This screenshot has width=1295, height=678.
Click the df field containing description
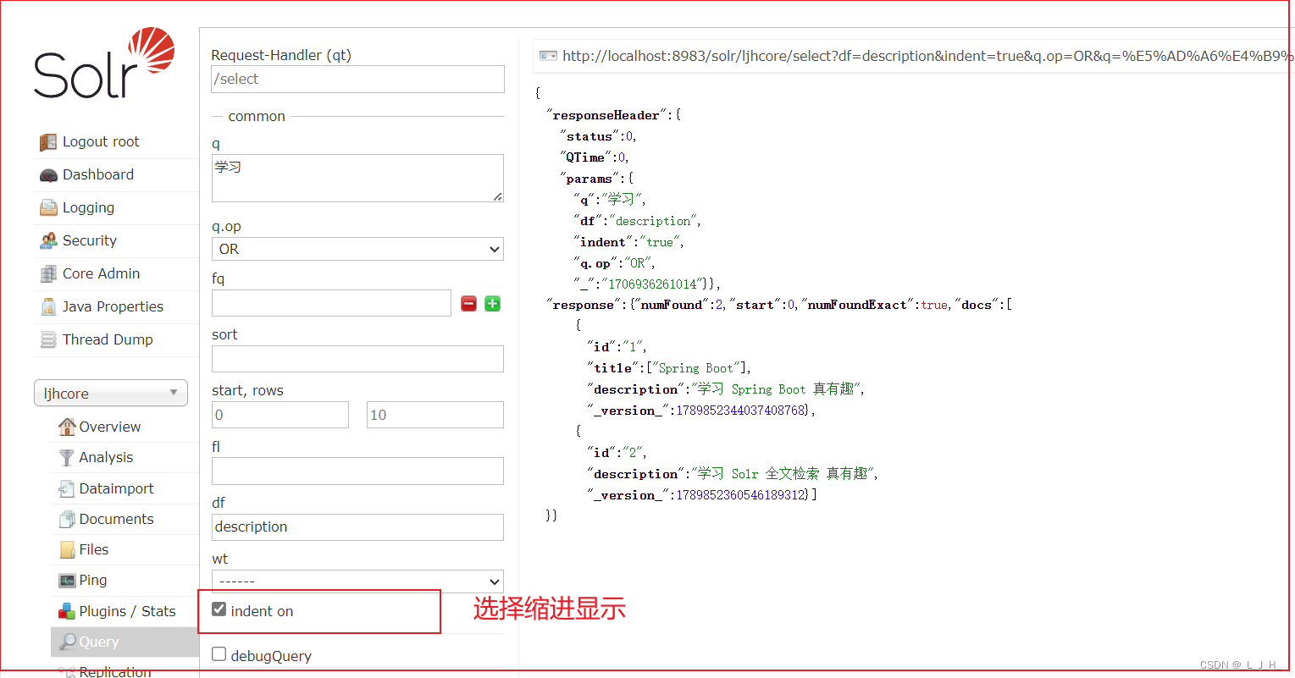point(357,526)
